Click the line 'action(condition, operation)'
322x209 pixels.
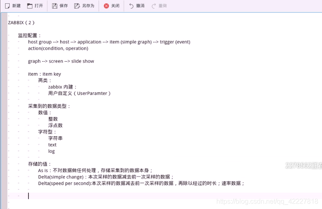pyautogui.click(x=58, y=49)
